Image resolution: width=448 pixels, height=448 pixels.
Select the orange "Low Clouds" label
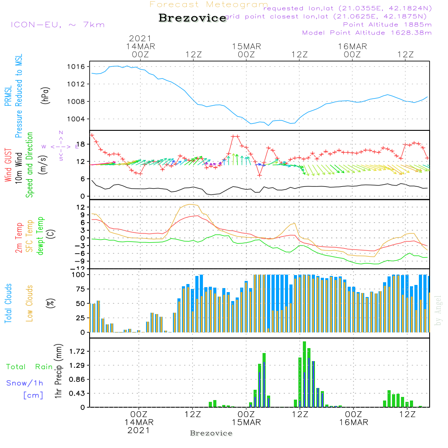tap(30, 303)
